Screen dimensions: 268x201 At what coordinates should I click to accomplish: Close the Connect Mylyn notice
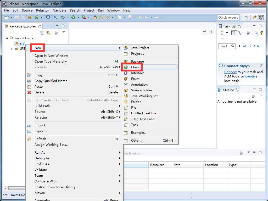click(x=261, y=66)
